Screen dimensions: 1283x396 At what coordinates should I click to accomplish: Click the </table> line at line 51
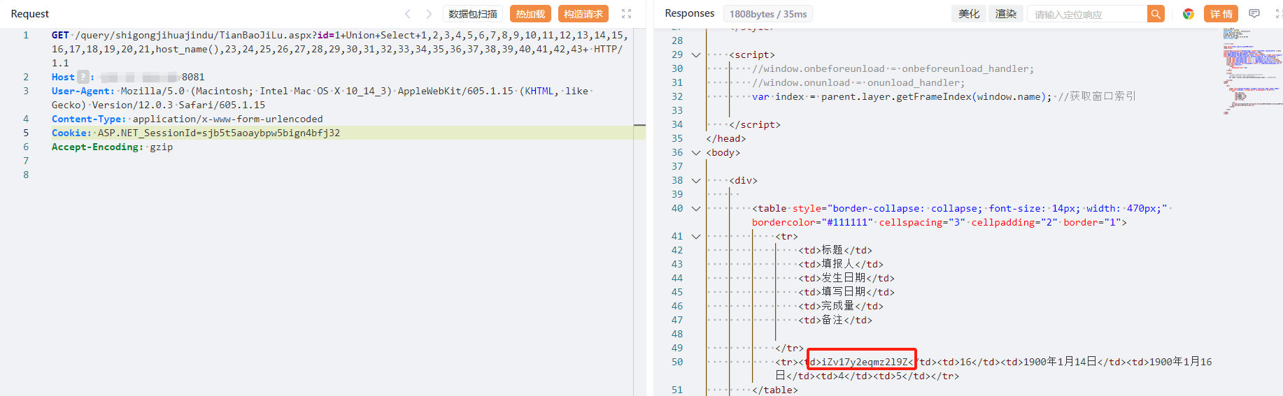coord(775,390)
